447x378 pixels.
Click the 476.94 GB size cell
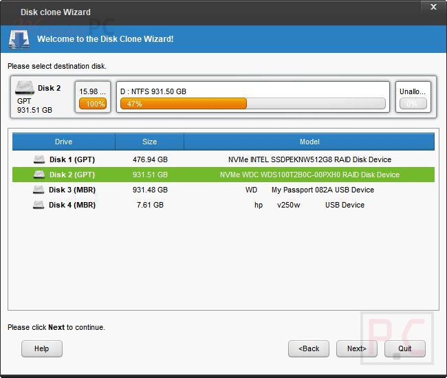point(150,159)
